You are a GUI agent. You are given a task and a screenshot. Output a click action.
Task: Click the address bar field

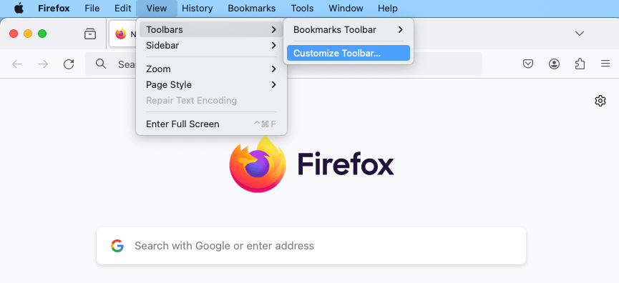[283, 64]
